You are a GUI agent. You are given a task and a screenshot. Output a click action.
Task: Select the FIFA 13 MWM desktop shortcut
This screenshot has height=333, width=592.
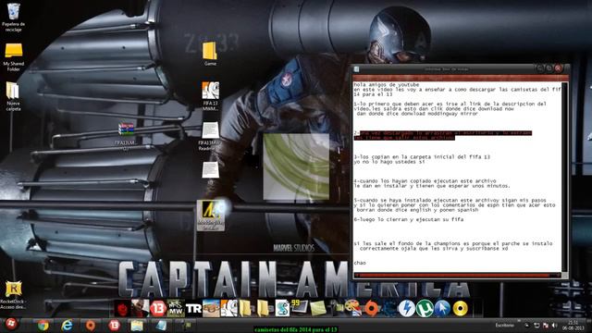pyautogui.click(x=210, y=96)
